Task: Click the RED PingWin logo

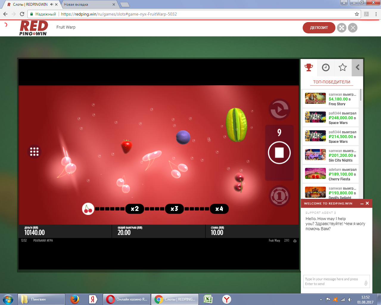Action: pyautogui.click(x=34, y=28)
